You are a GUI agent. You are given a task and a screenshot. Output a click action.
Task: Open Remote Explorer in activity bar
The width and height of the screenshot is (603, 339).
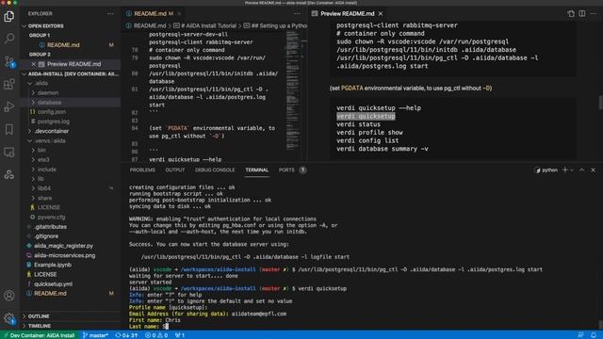point(8,153)
